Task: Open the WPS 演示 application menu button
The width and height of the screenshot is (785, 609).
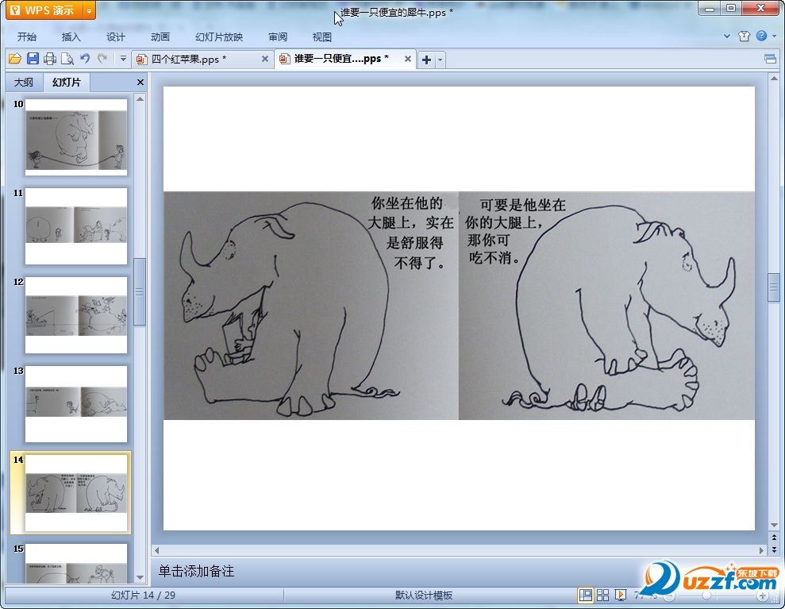Action: click(x=44, y=10)
